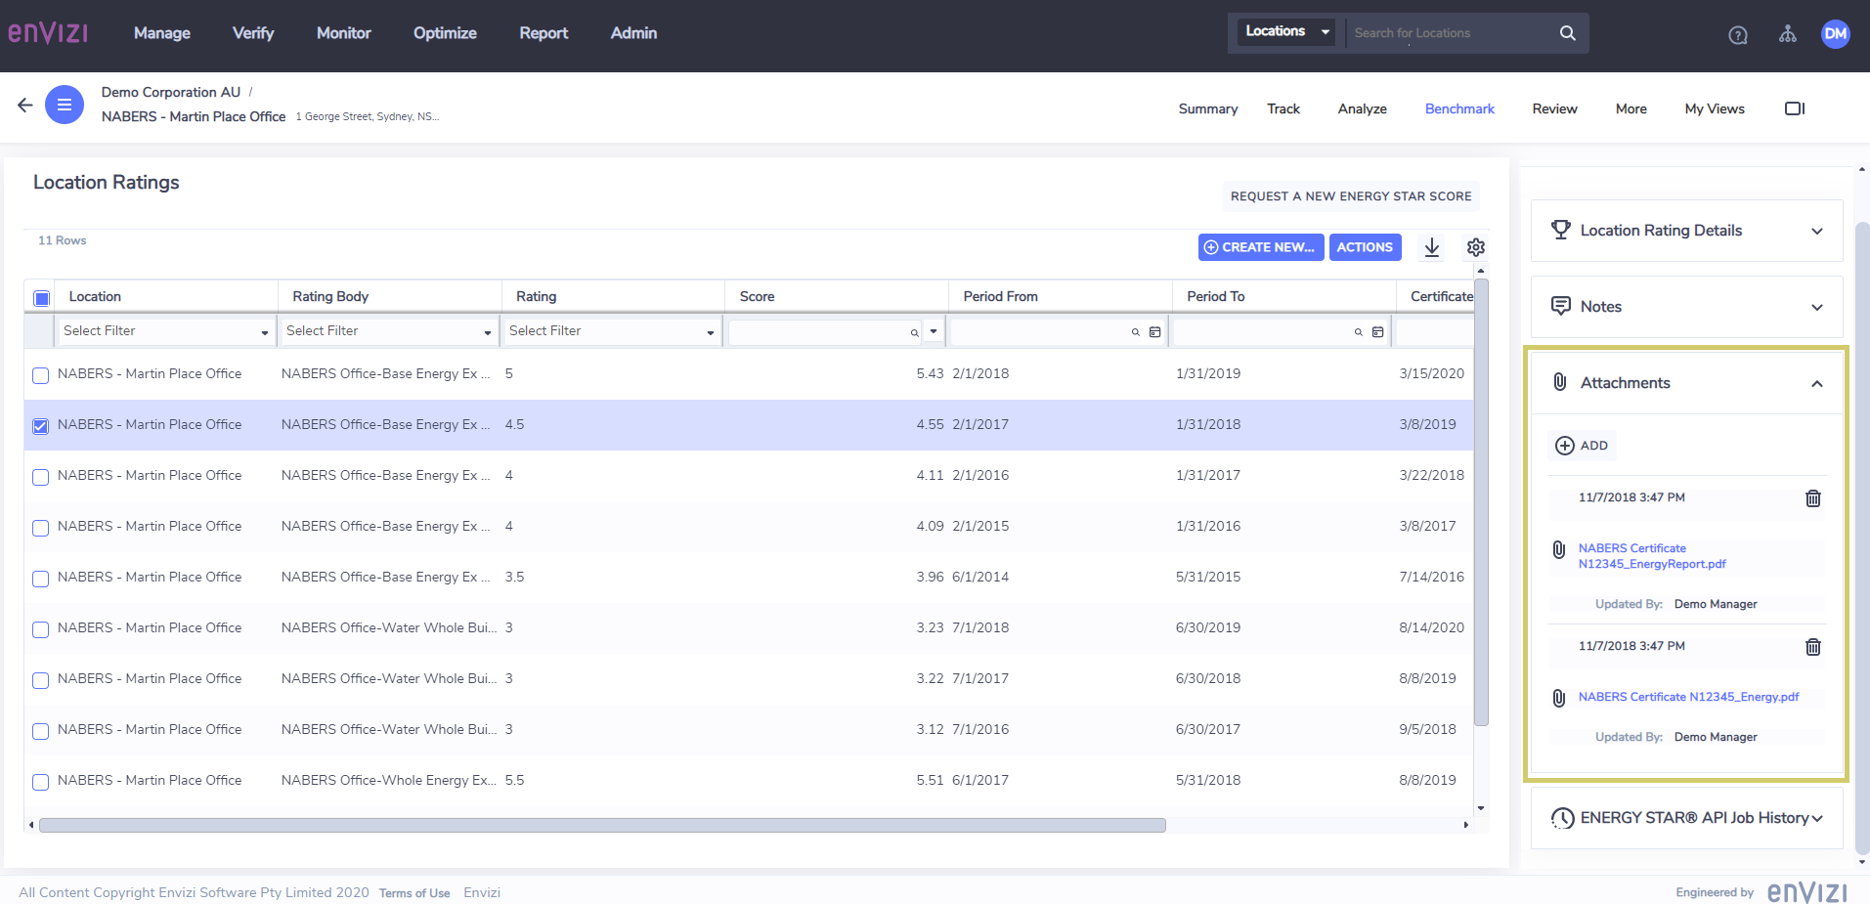This screenshot has width=1870, height=904.
Task: Check the row with score 3.23
Action: click(41, 629)
